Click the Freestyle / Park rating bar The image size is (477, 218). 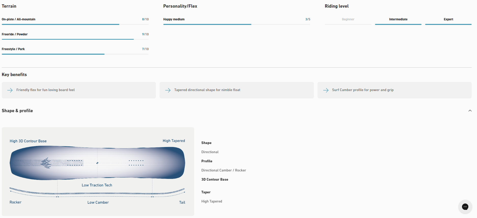point(75,54)
